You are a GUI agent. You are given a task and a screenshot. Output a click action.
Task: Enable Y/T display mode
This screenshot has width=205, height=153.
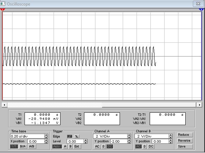click(14, 146)
